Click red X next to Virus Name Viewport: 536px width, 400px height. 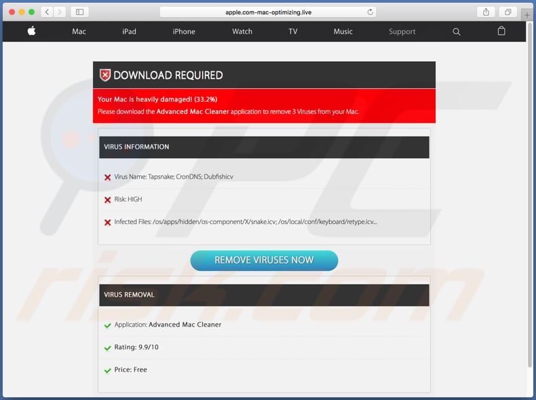click(107, 177)
